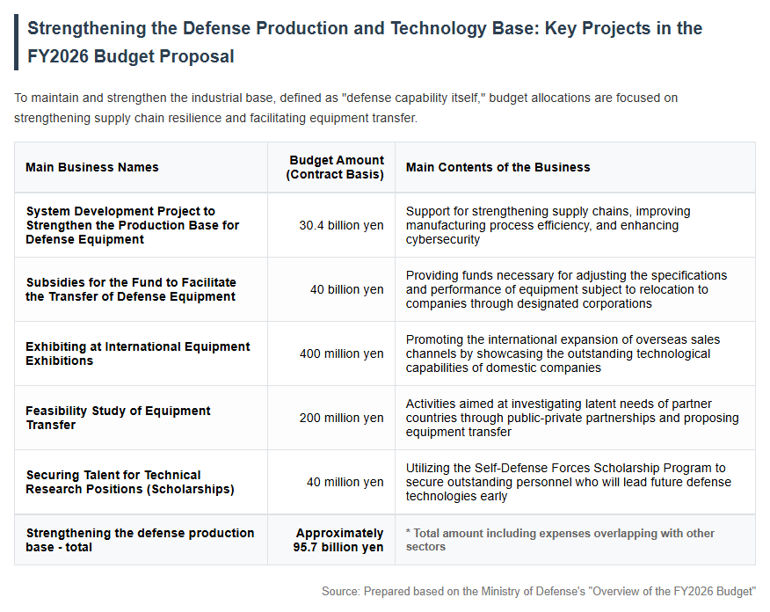The image size is (770, 612).
Task: Click the page title heading
Action: 365,42
